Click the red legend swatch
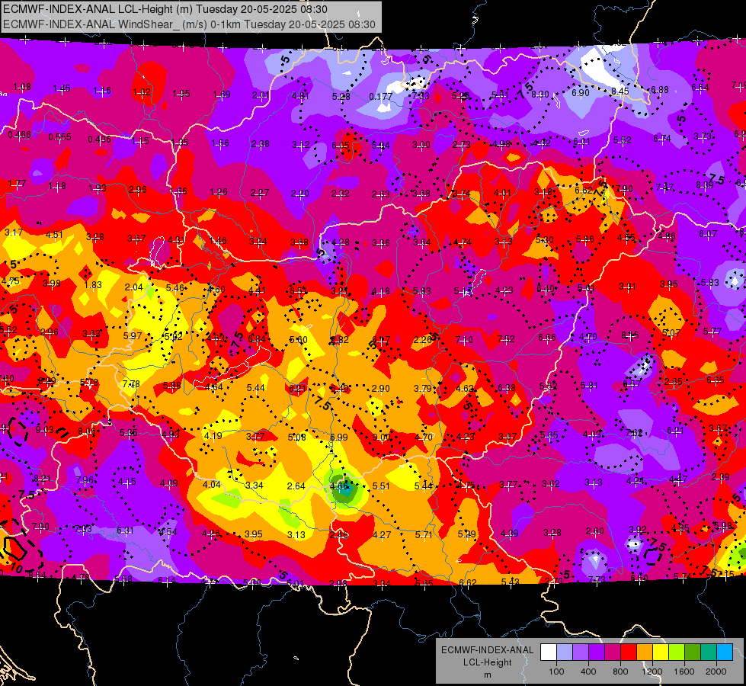The image size is (746, 686). coord(629,652)
